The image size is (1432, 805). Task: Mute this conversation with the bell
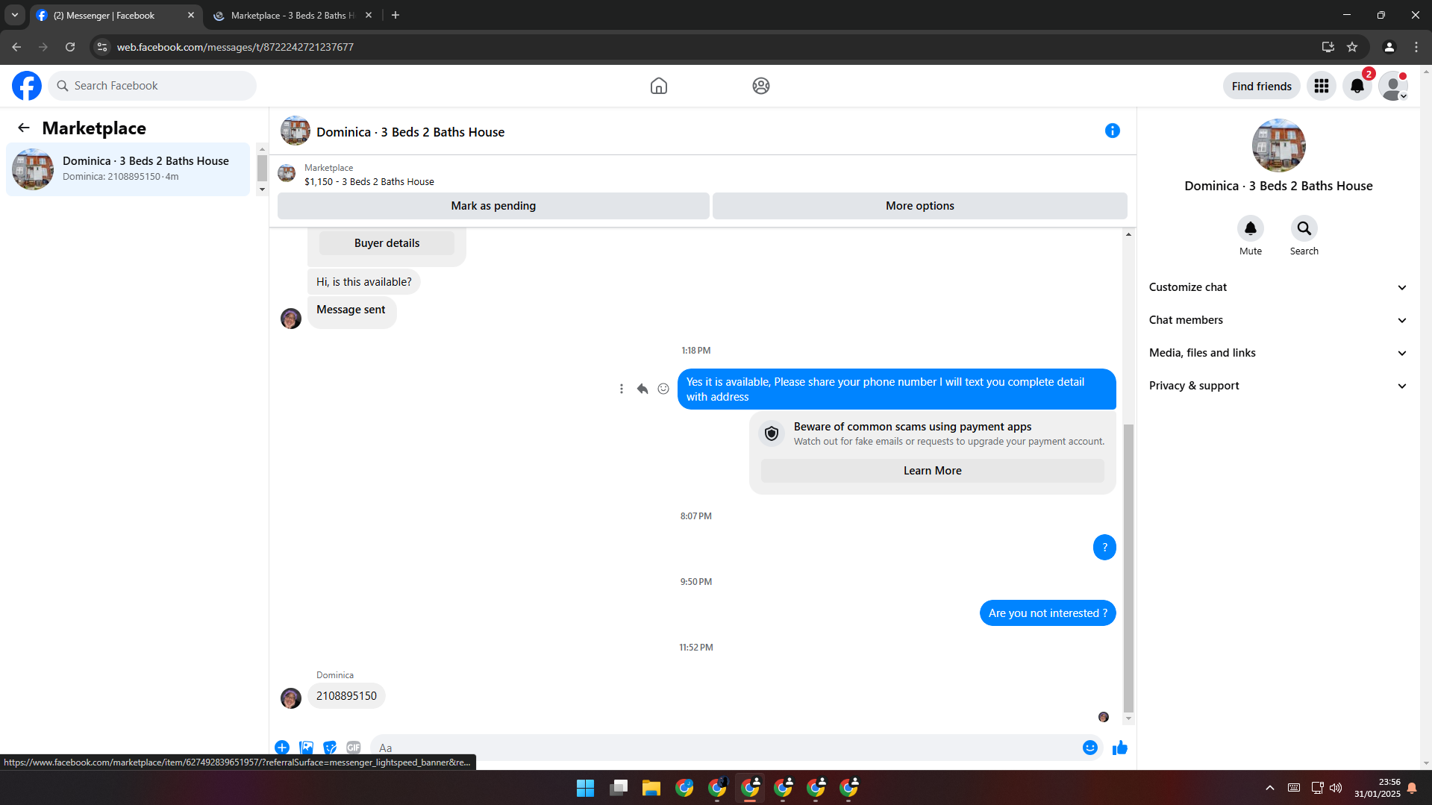pos(1251,228)
